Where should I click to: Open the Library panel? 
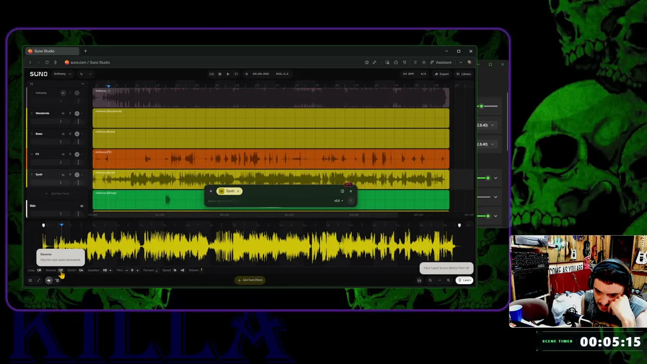coord(464,74)
